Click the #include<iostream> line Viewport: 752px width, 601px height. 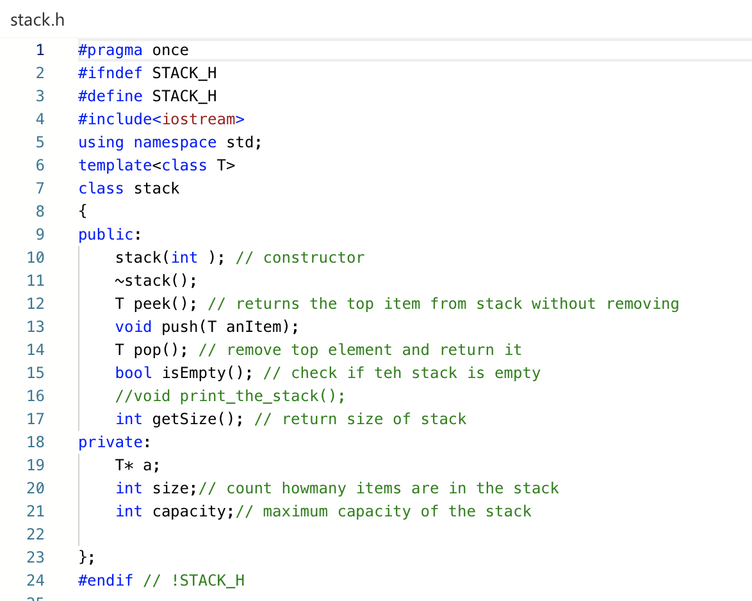pyautogui.click(x=160, y=119)
